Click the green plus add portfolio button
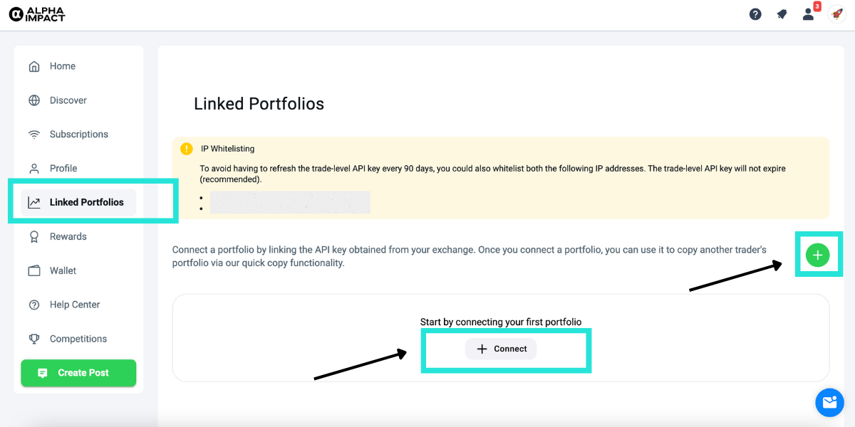Image resolution: width=855 pixels, height=427 pixels. pos(817,255)
